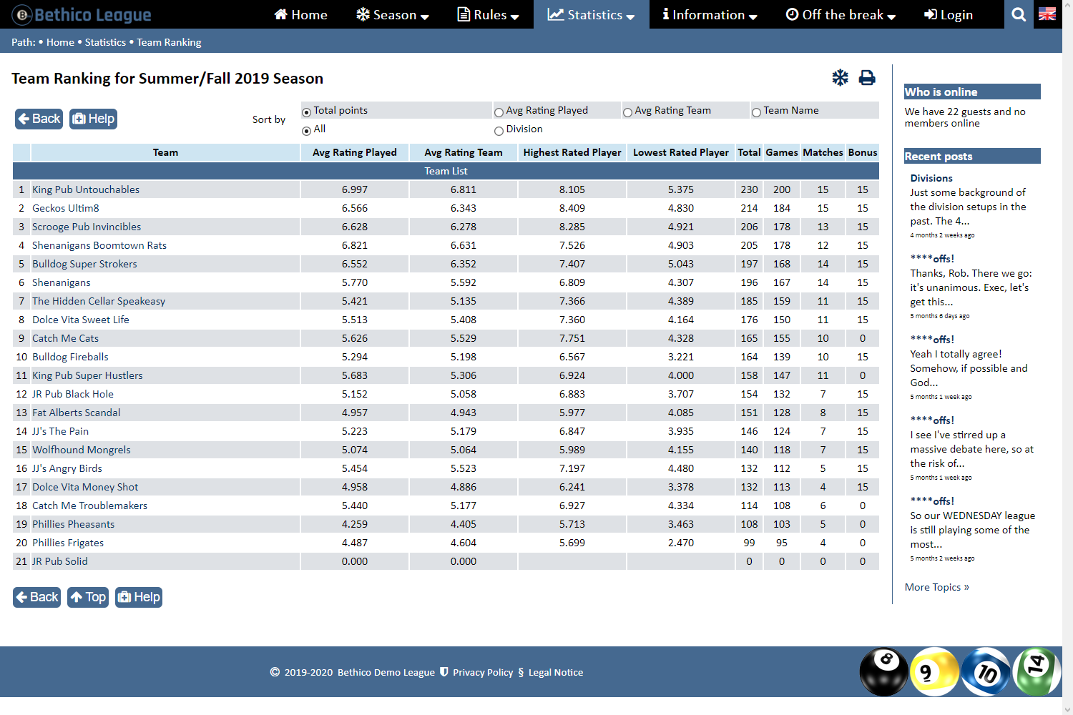This screenshot has width=1073, height=715.
Task: Open the More Topics link
Action: click(936, 587)
